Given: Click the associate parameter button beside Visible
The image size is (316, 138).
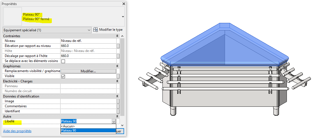Looking at the screenshot, I should [x=118, y=76].
